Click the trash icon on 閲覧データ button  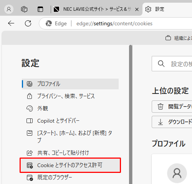(x=161, y=107)
